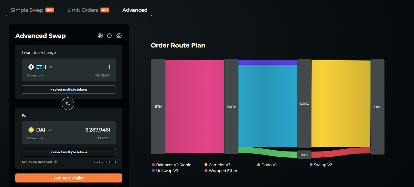
Task: Click the DAI token logo
Action: pos(31,130)
